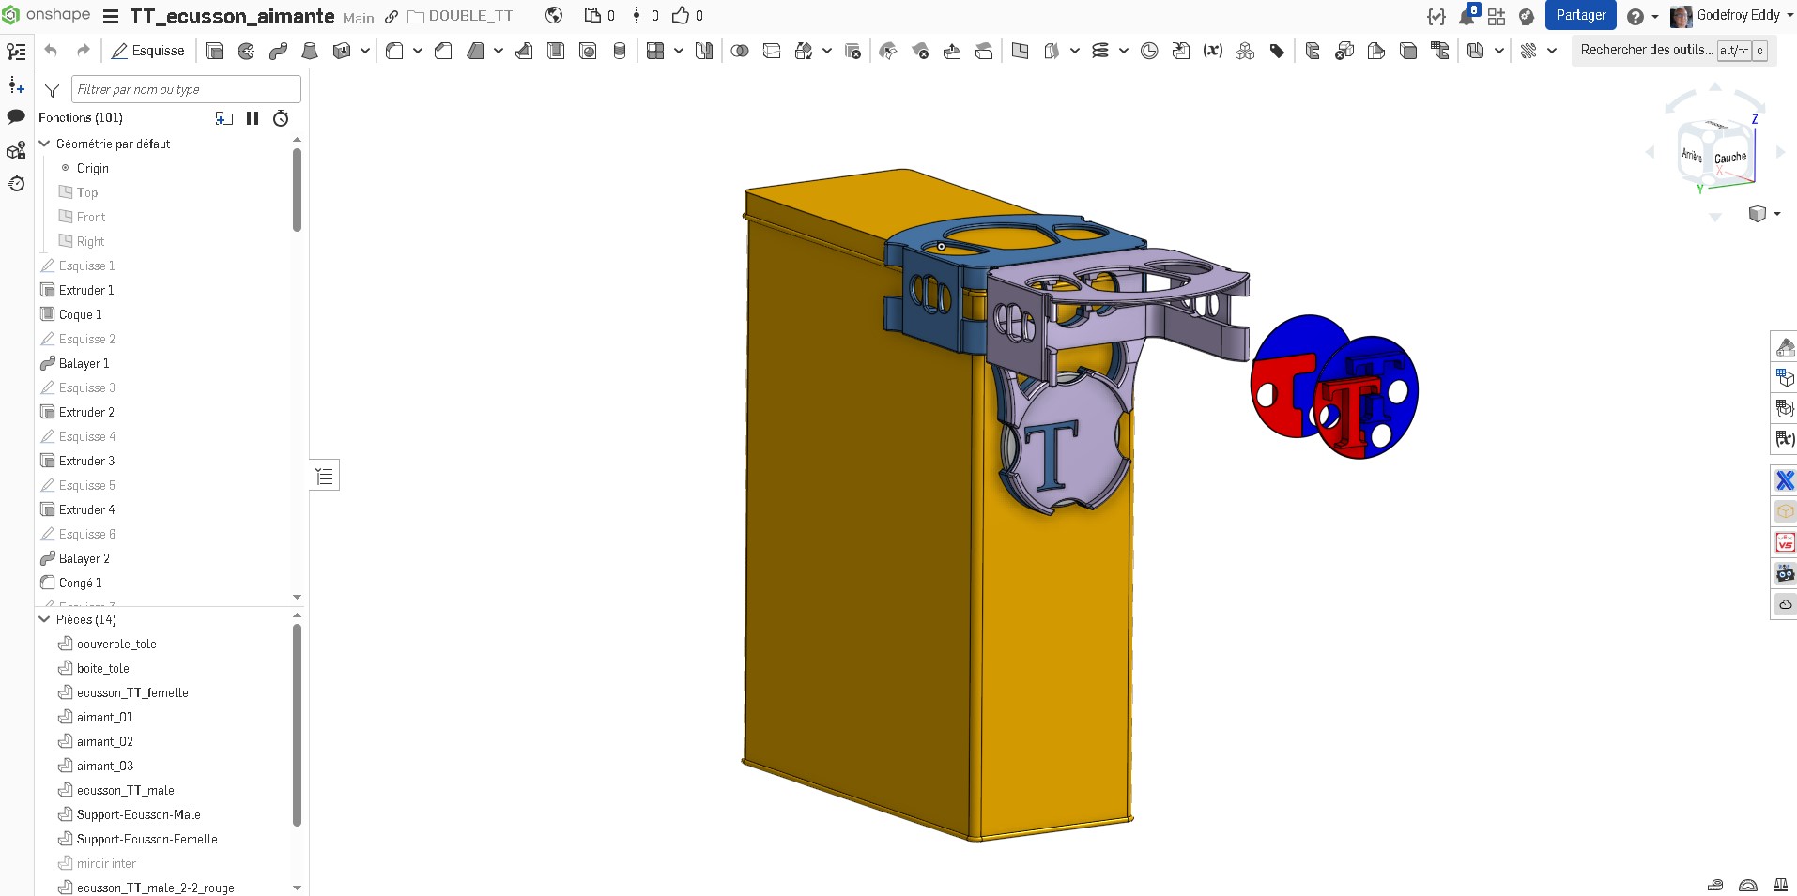This screenshot has width=1797, height=896.
Task: Click the thumbs-up like icon
Action: coord(682,15)
